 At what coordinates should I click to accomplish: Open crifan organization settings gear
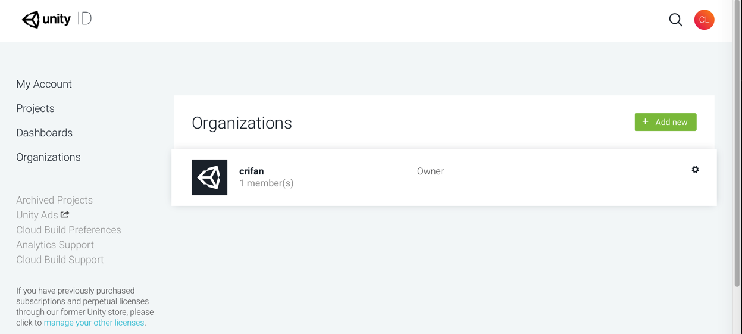point(695,170)
